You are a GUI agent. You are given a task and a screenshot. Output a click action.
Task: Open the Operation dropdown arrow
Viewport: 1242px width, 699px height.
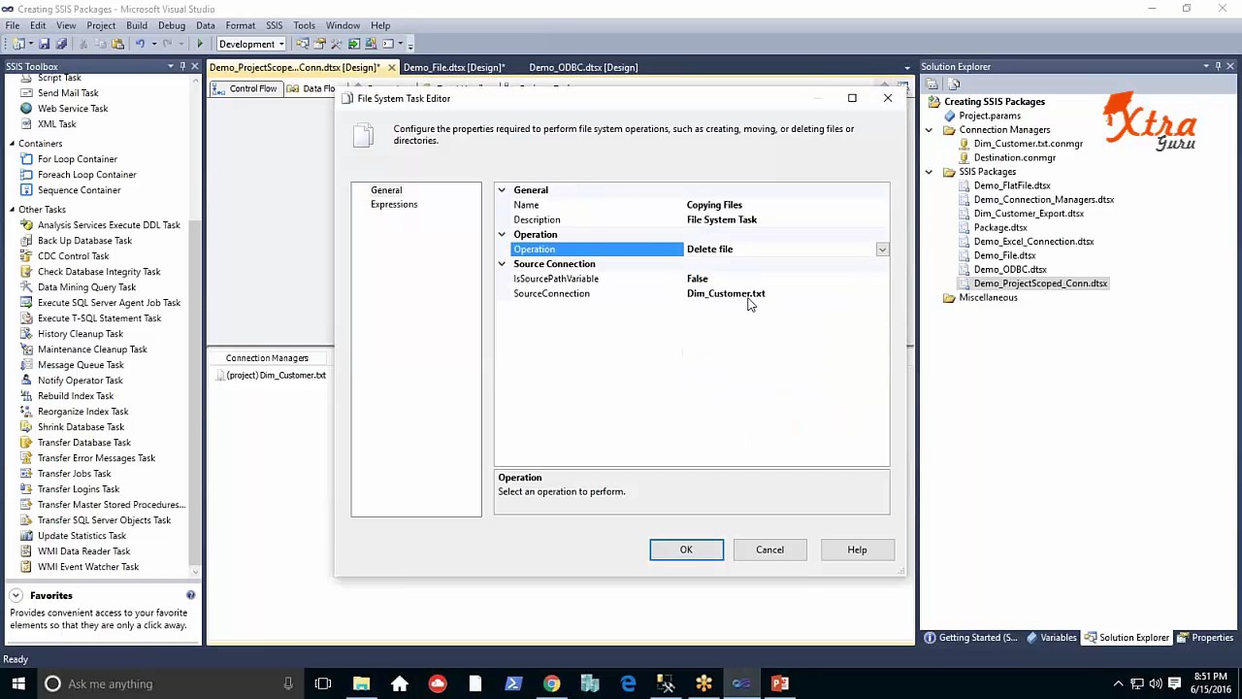(x=882, y=250)
